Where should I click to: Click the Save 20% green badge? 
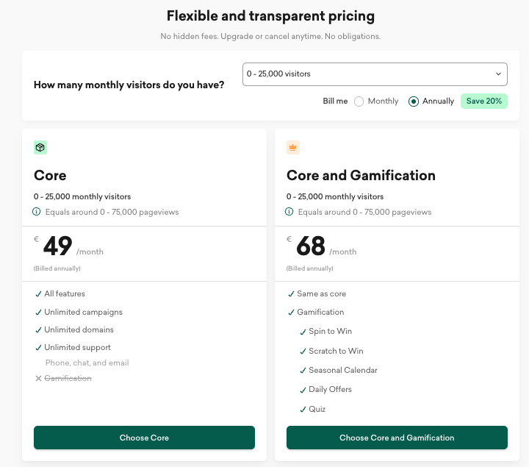(x=484, y=101)
